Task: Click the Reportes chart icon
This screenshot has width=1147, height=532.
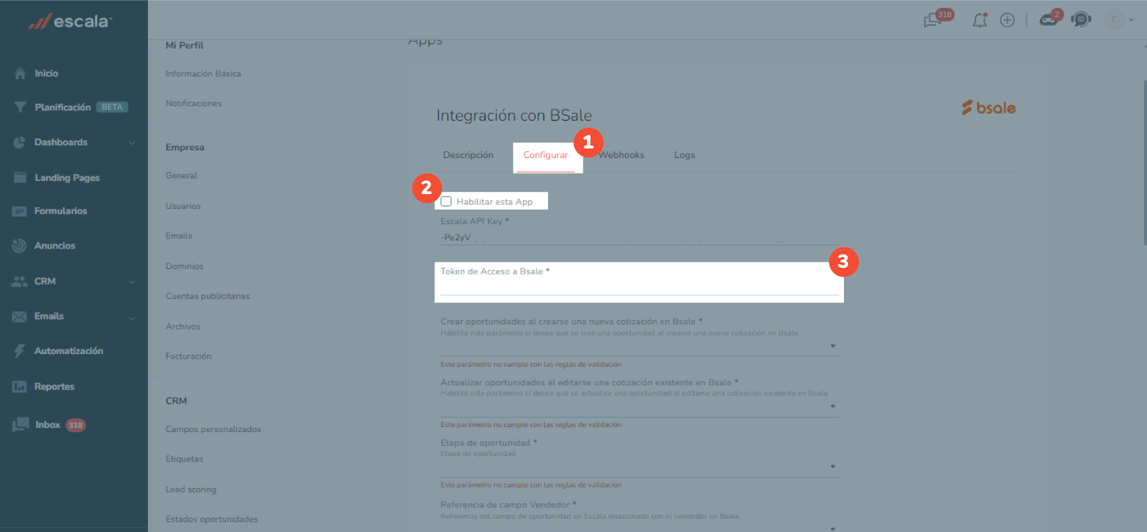Action: 19,386
